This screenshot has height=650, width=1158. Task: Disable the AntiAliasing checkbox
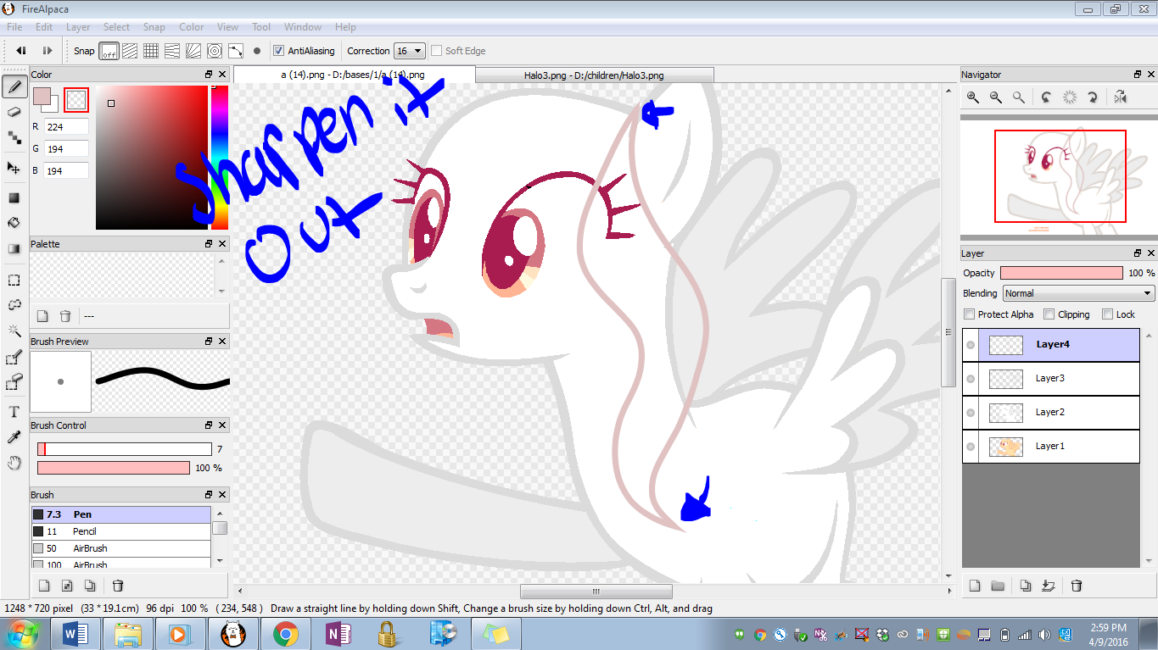point(278,51)
